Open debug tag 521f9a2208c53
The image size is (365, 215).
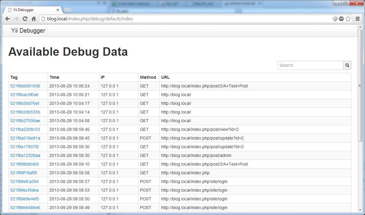pos(25,129)
